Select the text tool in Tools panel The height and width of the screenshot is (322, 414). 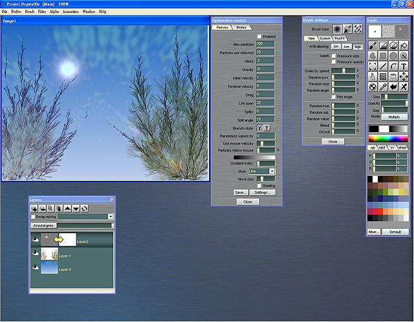[x=403, y=66]
